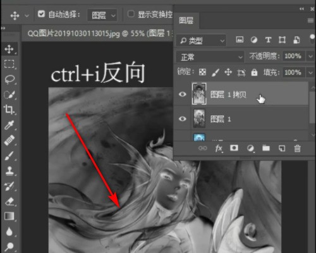Open the 类型 layer filter dropdown
Image resolution: width=316 pixels, height=253 pixels.
pyautogui.click(x=201, y=40)
